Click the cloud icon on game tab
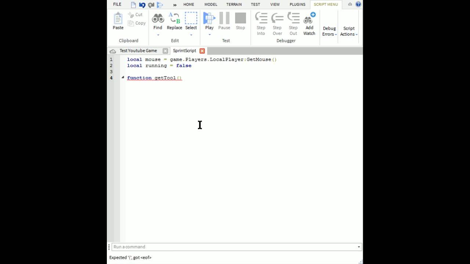Viewport: 470px width, 264px height. [113, 51]
